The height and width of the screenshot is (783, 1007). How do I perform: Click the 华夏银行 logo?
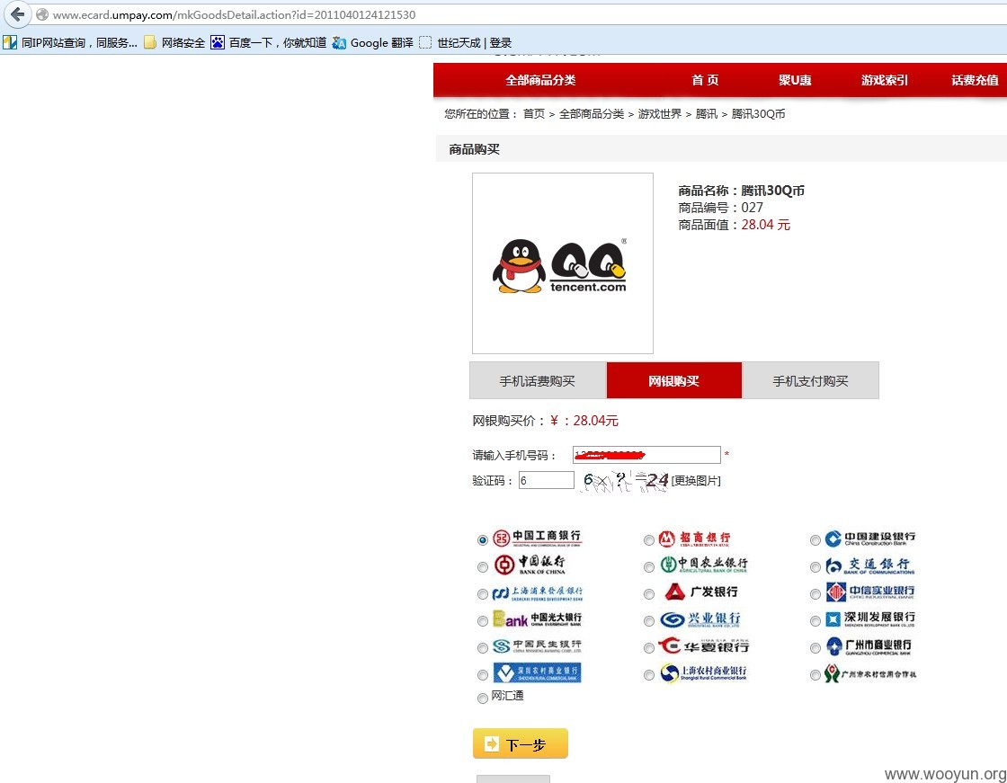click(704, 645)
